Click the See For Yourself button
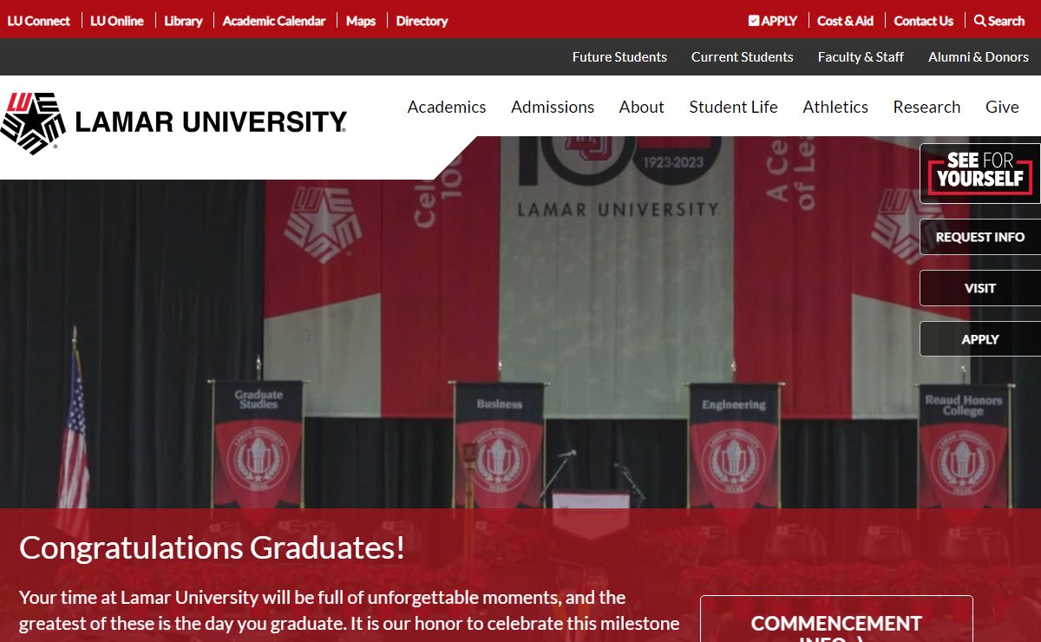The height and width of the screenshot is (642, 1041). 980,174
